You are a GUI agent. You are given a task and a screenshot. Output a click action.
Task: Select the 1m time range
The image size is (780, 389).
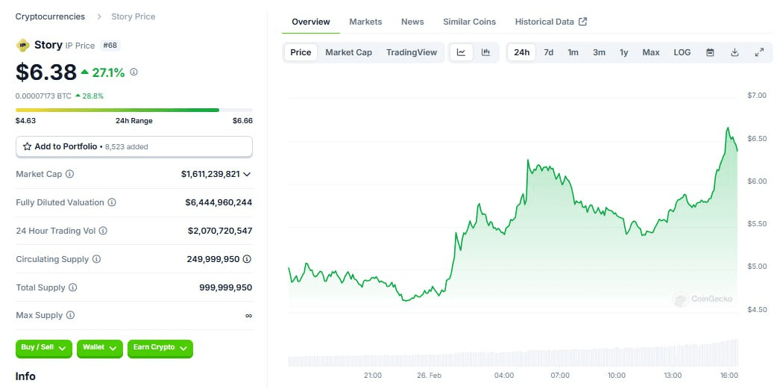click(x=573, y=52)
